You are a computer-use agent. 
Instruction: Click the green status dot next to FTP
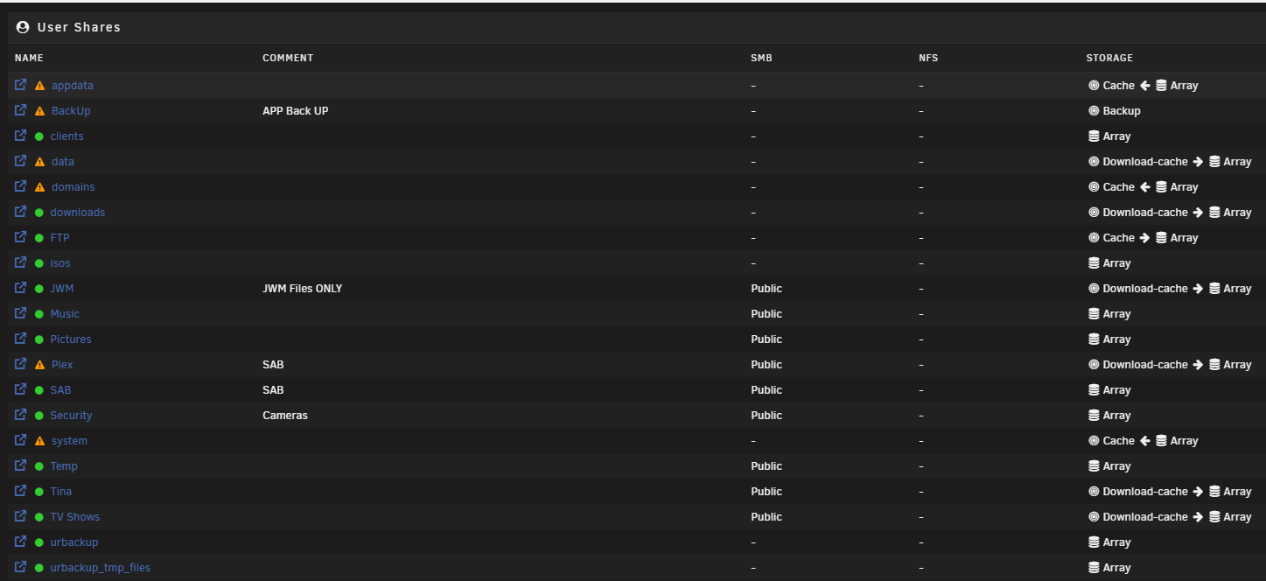(x=39, y=238)
